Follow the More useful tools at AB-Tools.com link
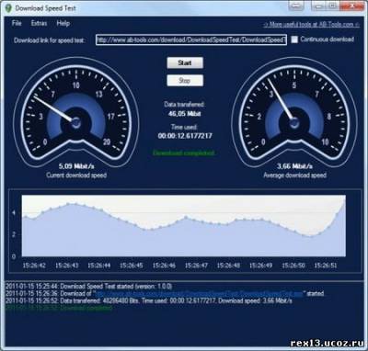 coord(312,25)
